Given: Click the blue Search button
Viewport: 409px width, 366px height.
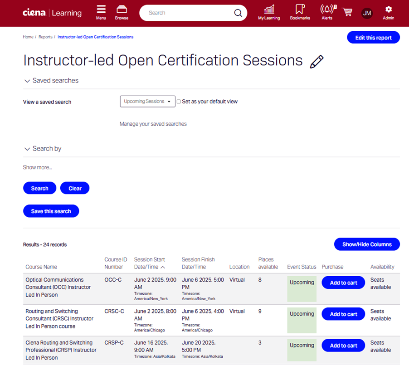Looking at the screenshot, I should 39,188.
